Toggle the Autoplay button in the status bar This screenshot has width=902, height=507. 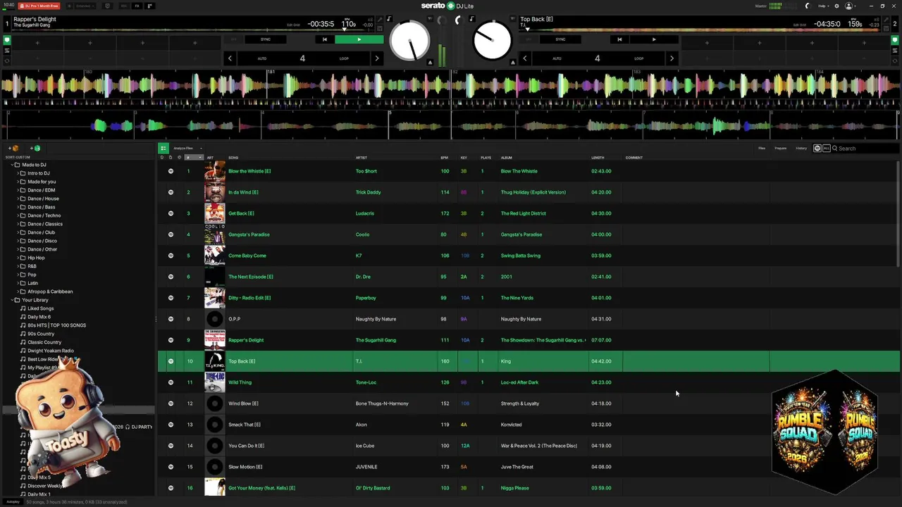tap(13, 502)
